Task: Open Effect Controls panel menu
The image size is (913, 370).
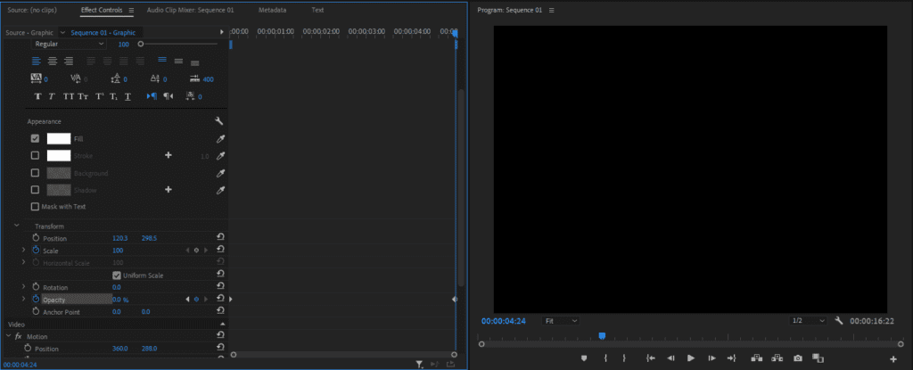Action: click(x=131, y=11)
